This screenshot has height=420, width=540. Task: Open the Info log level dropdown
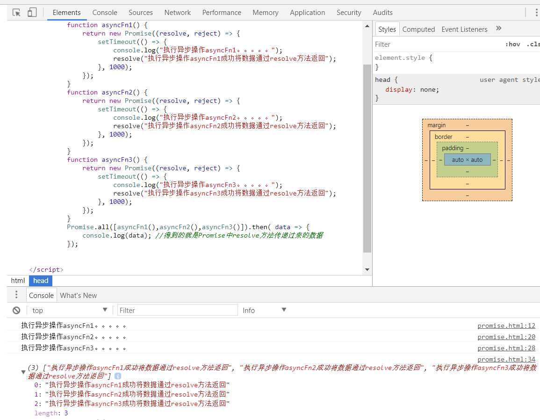[x=264, y=311]
